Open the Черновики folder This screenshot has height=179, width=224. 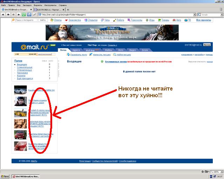tap(22, 73)
